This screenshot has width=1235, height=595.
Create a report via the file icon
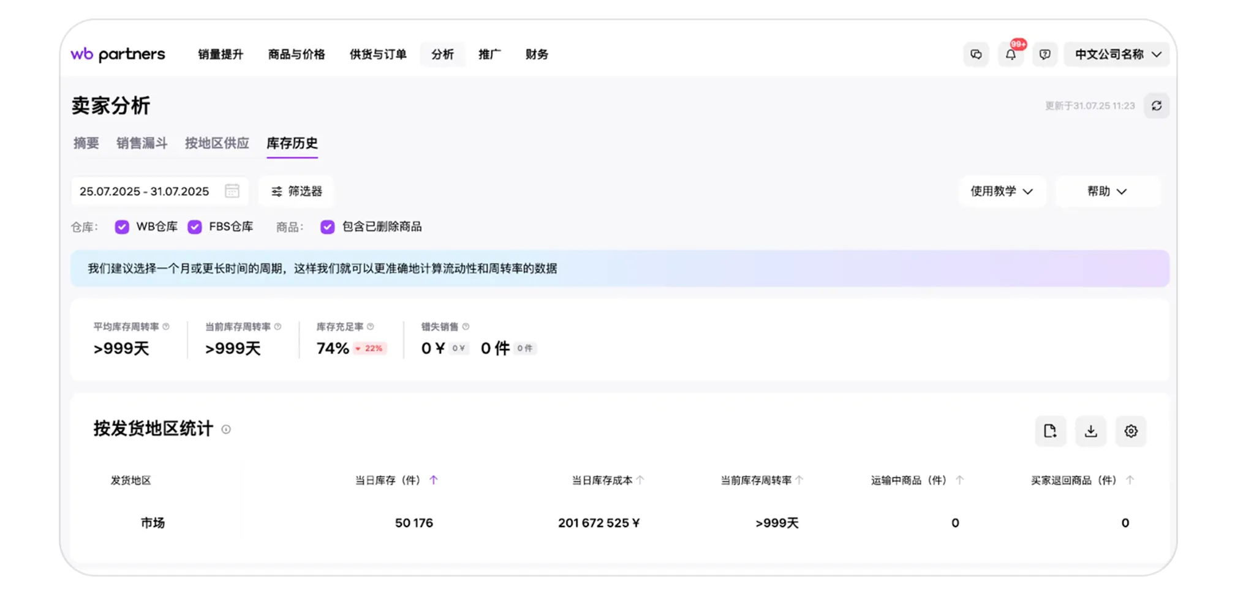(1051, 431)
